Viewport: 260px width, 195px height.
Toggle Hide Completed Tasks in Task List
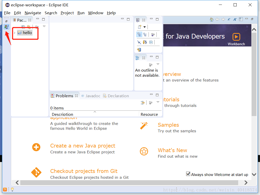[x=139, y=42]
